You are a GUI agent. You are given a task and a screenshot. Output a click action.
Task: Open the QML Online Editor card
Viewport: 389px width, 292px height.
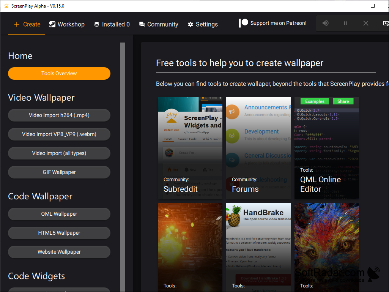pos(326,148)
